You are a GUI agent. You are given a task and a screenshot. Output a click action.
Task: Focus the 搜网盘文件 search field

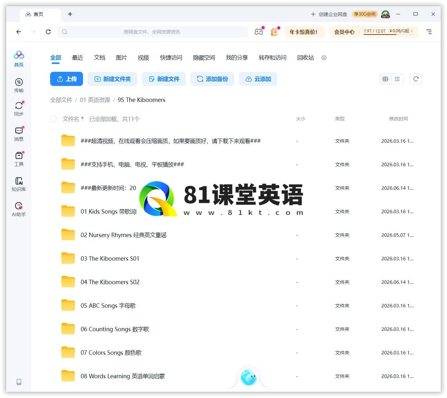click(153, 32)
